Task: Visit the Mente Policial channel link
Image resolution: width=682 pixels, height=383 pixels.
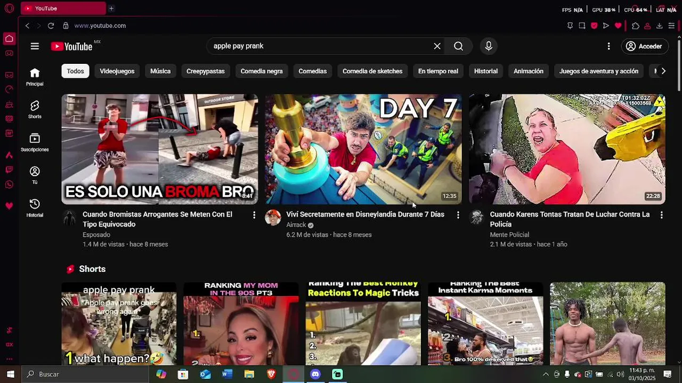Action: click(509, 235)
